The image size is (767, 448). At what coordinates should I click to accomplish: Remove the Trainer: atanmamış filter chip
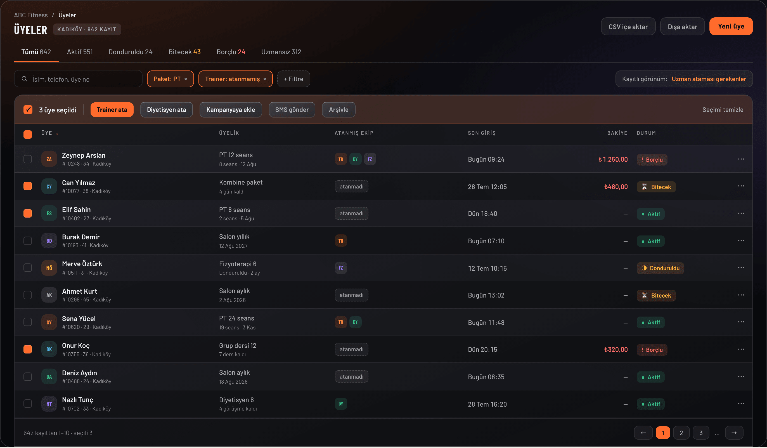click(265, 79)
